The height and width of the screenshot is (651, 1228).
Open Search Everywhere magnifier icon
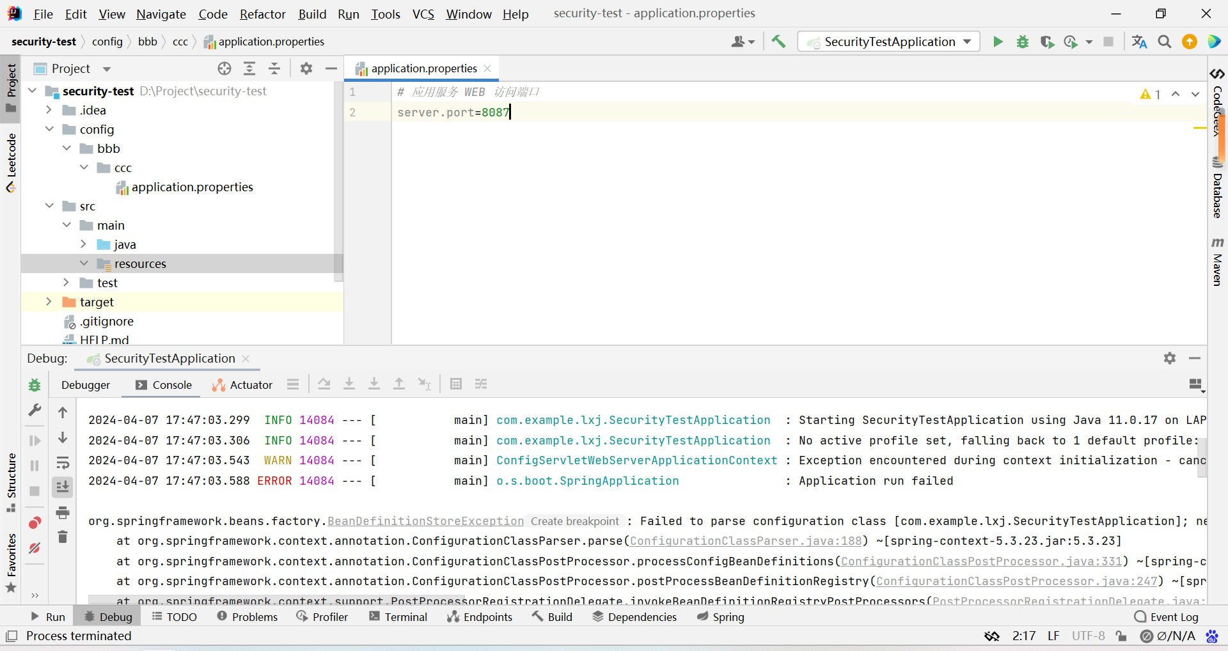click(1165, 42)
